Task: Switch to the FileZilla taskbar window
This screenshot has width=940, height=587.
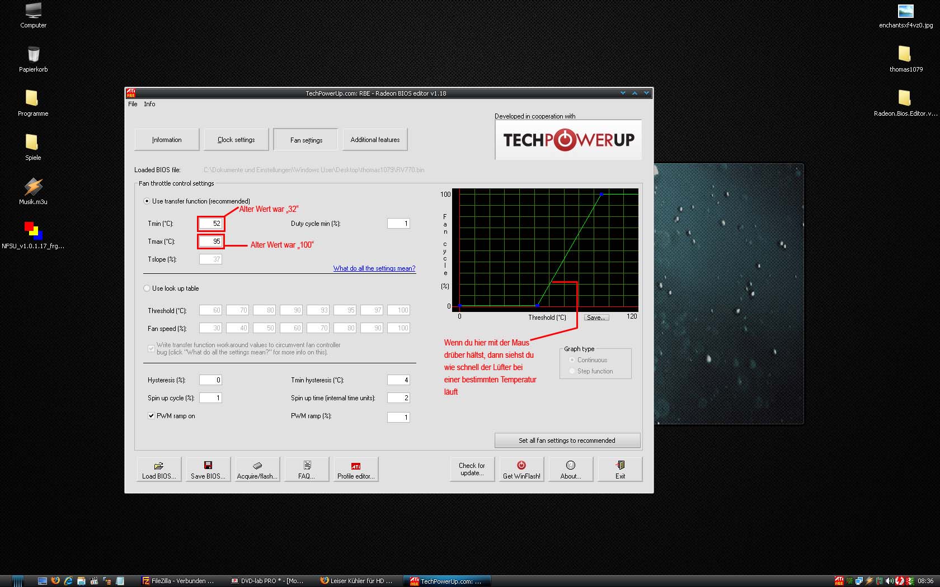Action: (179, 581)
